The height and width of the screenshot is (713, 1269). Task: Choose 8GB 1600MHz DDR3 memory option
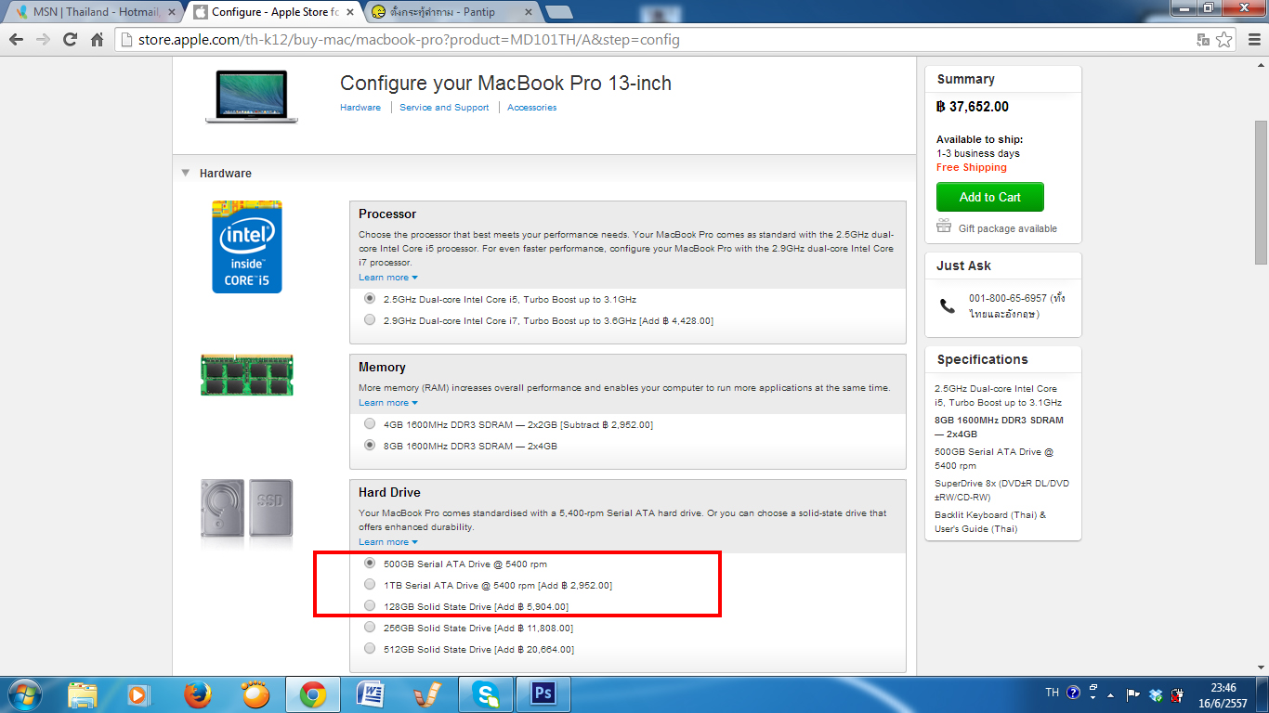(x=370, y=446)
